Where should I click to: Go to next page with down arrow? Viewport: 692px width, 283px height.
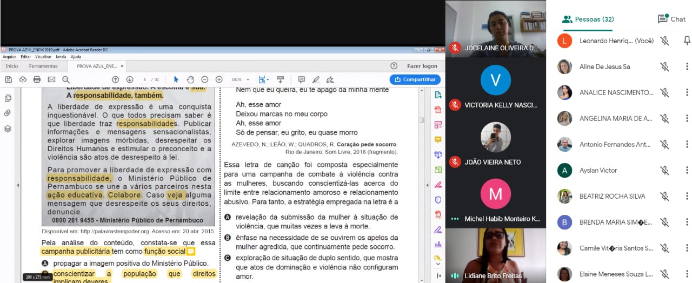[x=129, y=79]
